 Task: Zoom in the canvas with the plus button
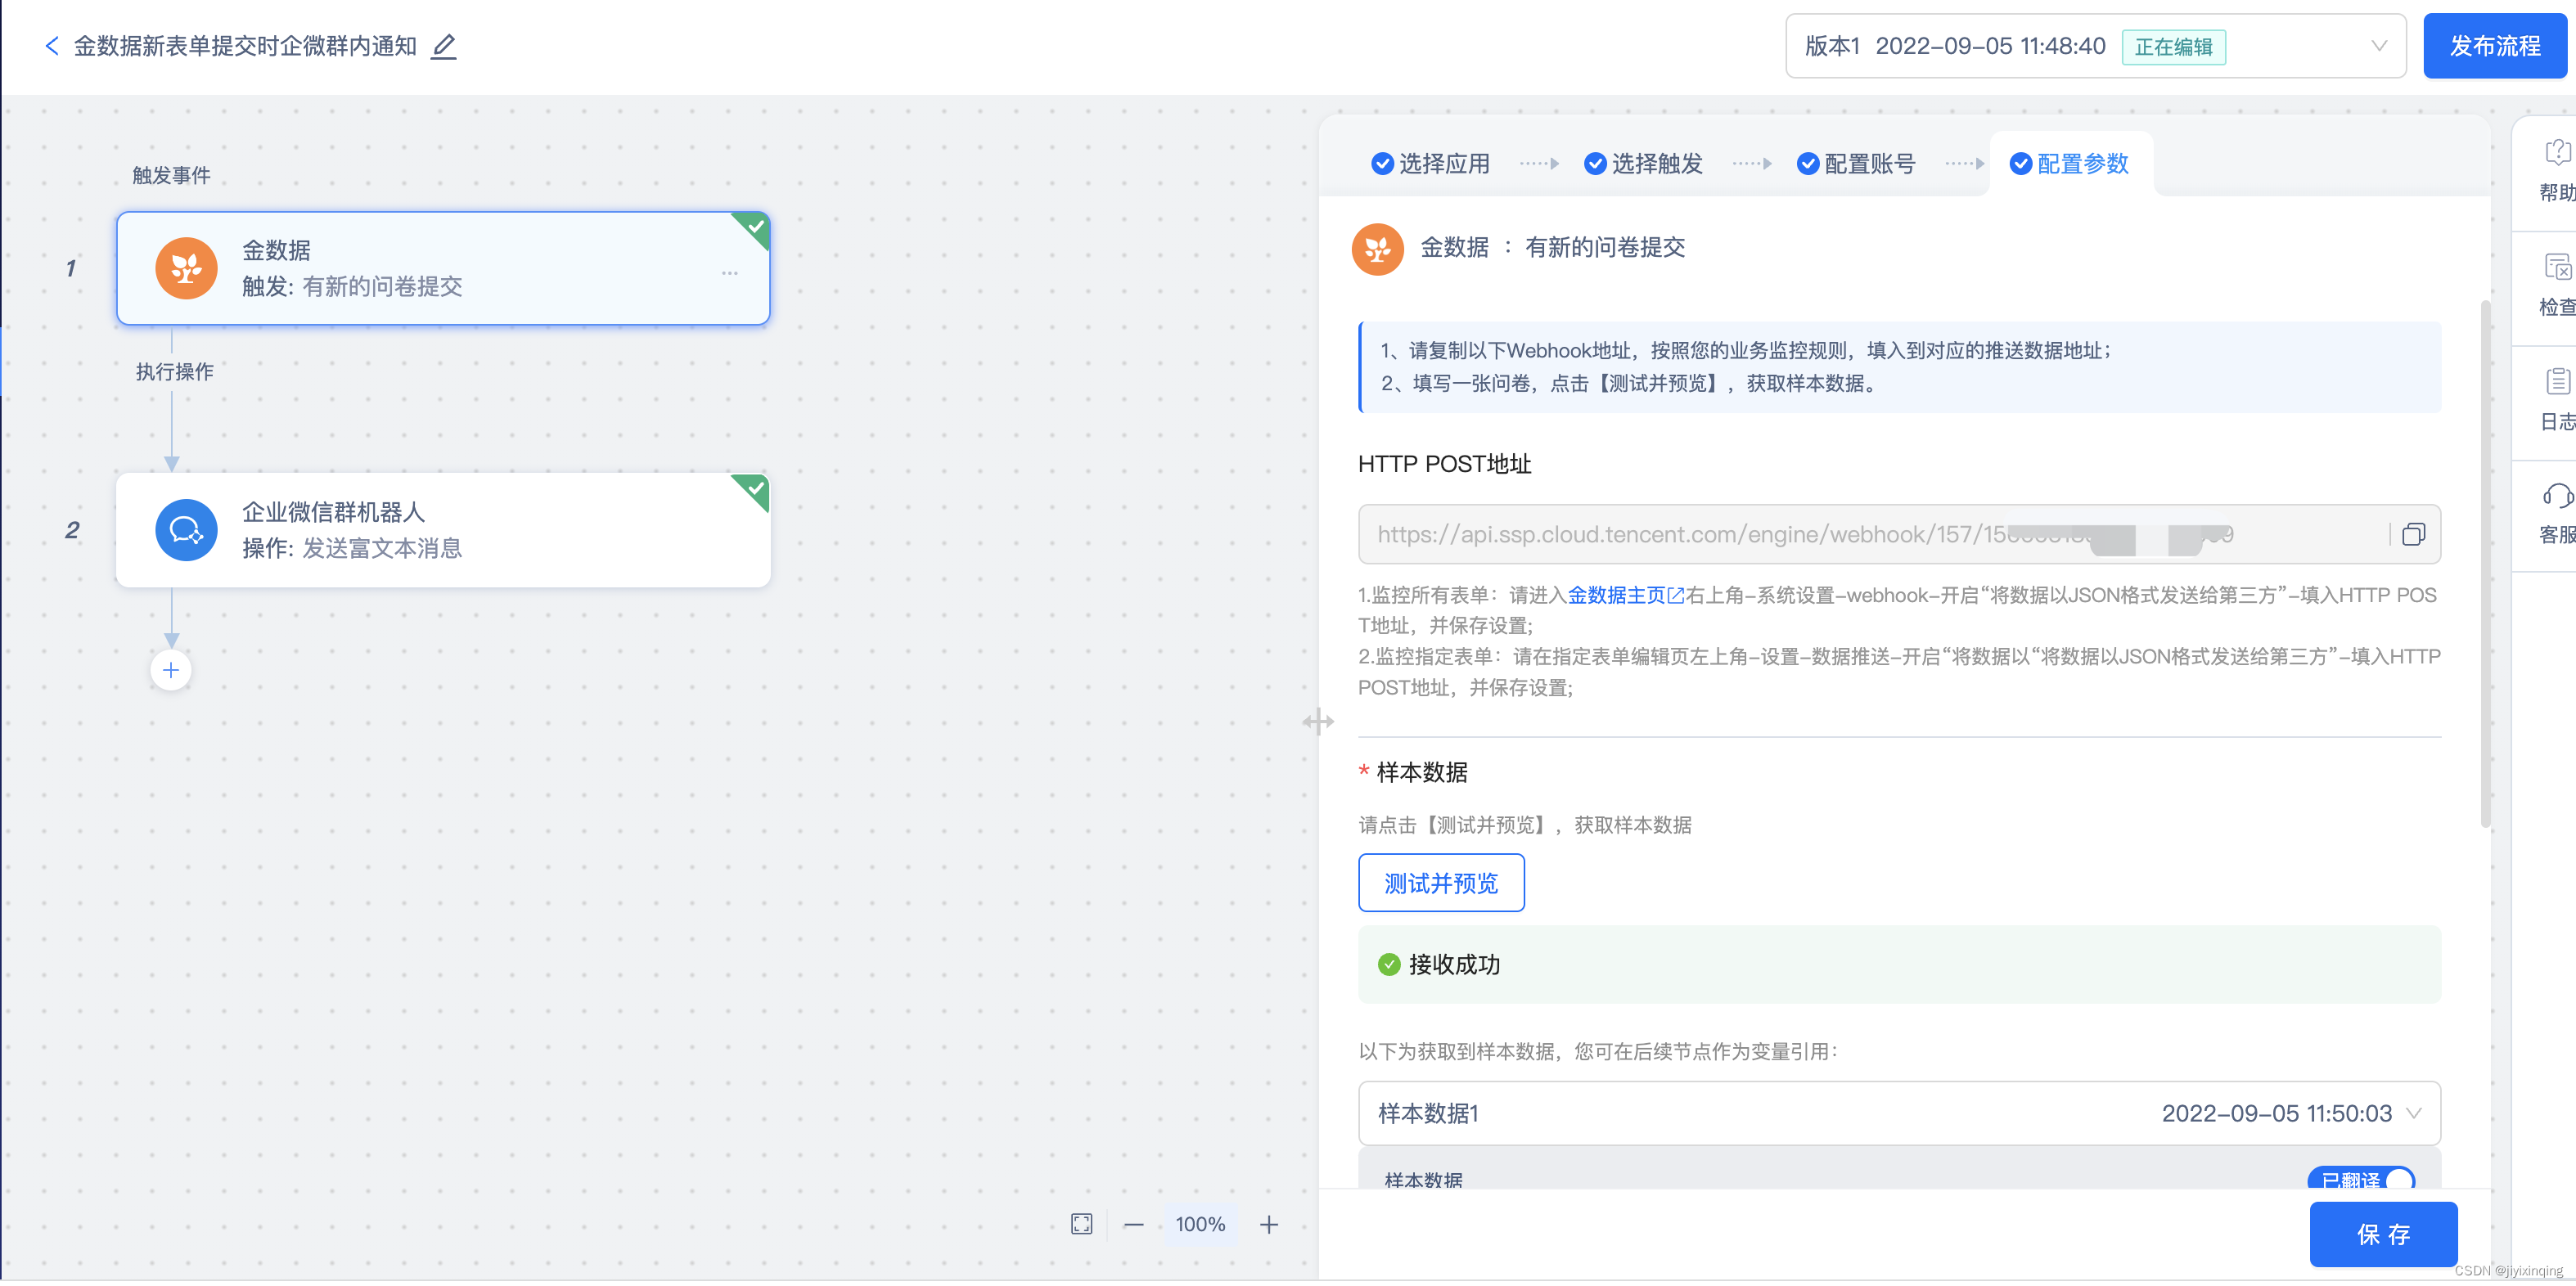pos(1268,1225)
